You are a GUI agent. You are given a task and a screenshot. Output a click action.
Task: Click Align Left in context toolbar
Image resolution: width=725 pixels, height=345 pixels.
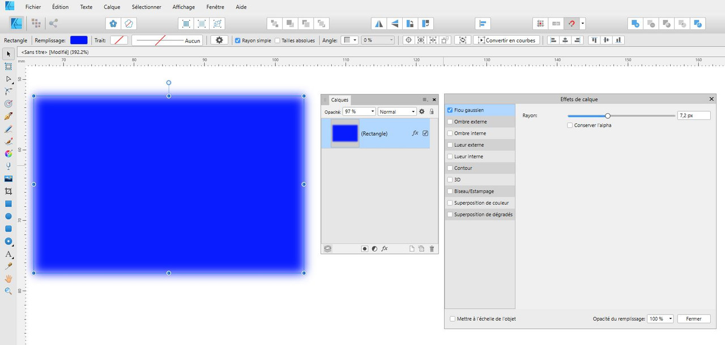pyautogui.click(x=552, y=40)
